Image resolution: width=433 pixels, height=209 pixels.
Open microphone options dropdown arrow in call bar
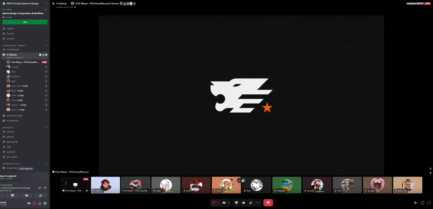coord(218,203)
